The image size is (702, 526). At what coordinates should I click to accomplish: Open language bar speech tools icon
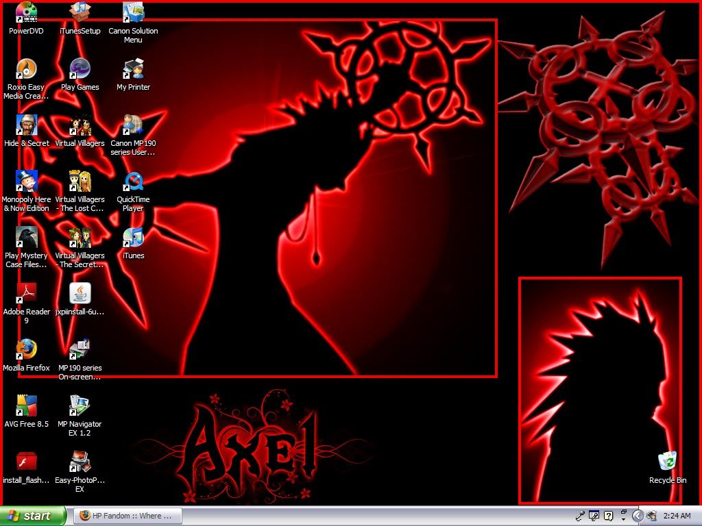tap(594, 516)
